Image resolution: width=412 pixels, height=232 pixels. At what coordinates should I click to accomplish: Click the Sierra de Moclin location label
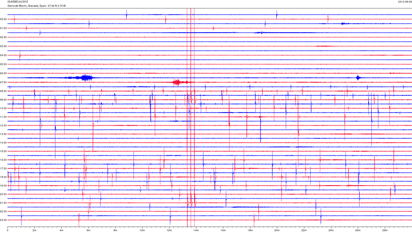point(36,6)
